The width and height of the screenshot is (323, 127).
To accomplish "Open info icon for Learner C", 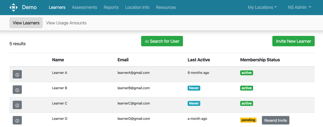I will point(17,105).
